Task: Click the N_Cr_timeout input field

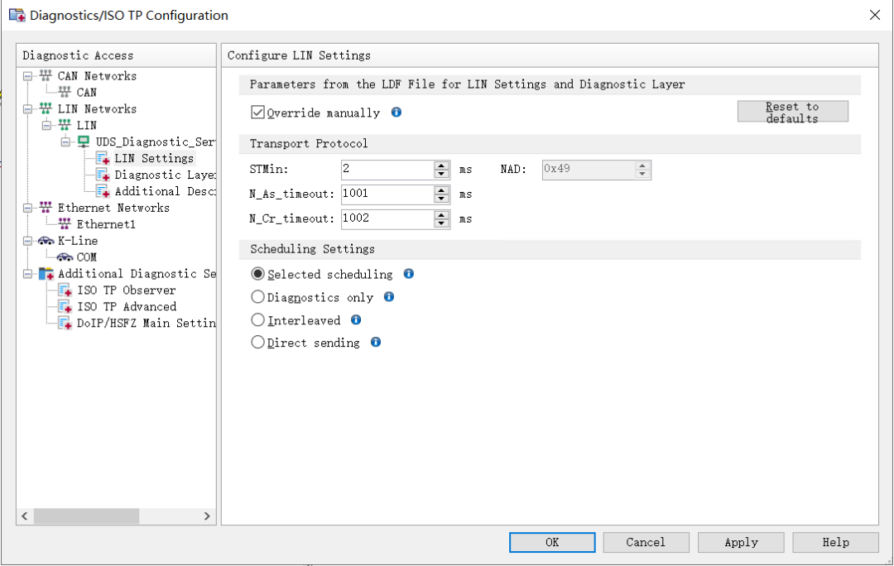Action: [387, 219]
